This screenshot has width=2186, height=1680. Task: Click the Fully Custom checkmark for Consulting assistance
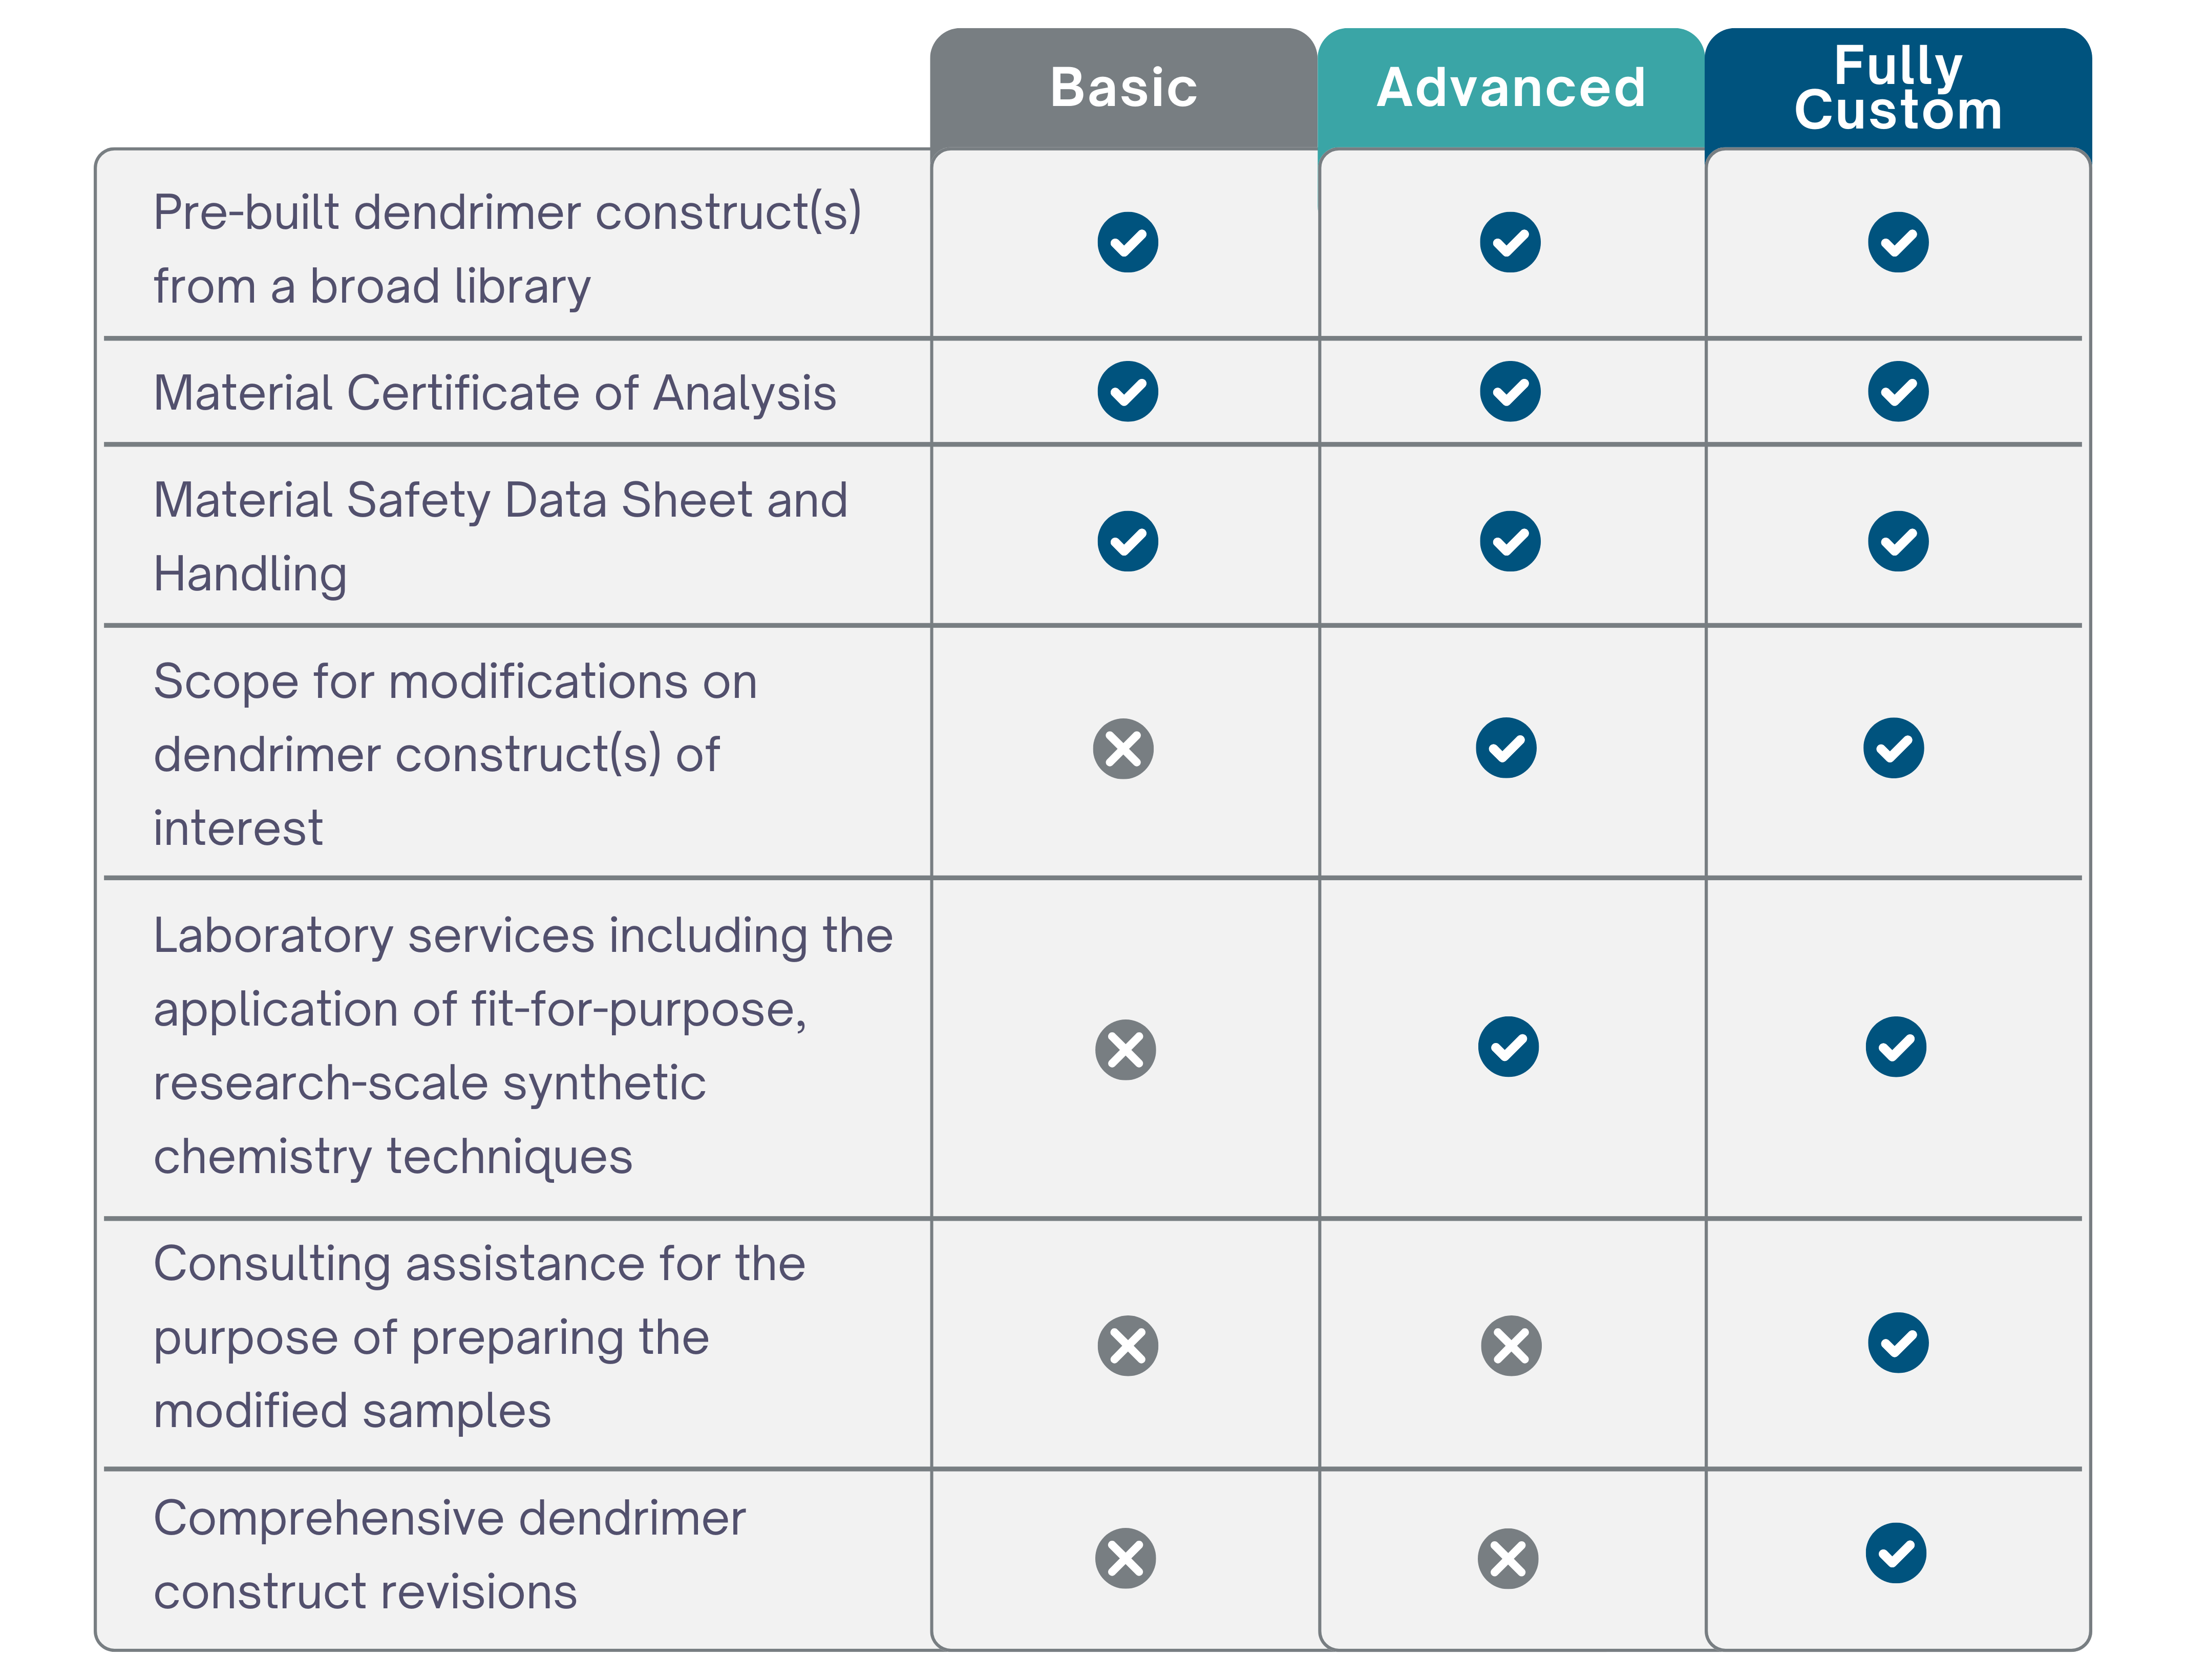(x=1898, y=1342)
